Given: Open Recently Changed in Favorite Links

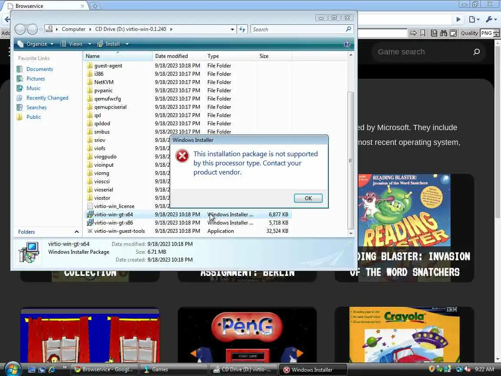Looking at the screenshot, I should pos(47,98).
